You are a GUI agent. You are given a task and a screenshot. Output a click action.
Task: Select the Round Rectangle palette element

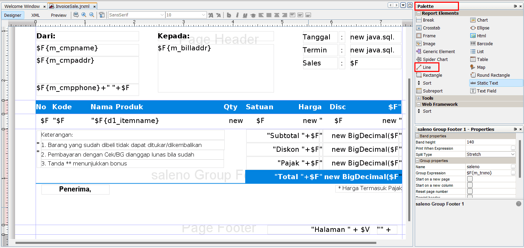493,75
